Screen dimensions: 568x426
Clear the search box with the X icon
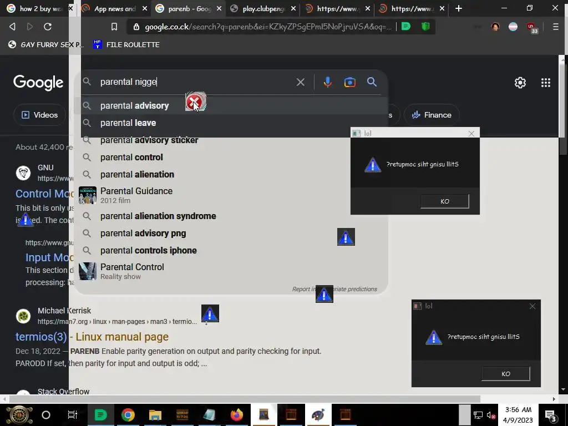click(x=300, y=82)
